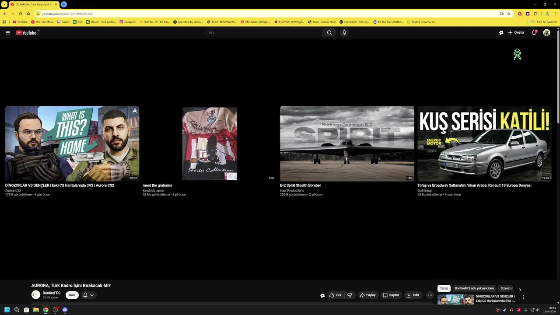This screenshot has height=315, width=560.
Task: Go to the YouTube home logo
Action: [x=27, y=32]
